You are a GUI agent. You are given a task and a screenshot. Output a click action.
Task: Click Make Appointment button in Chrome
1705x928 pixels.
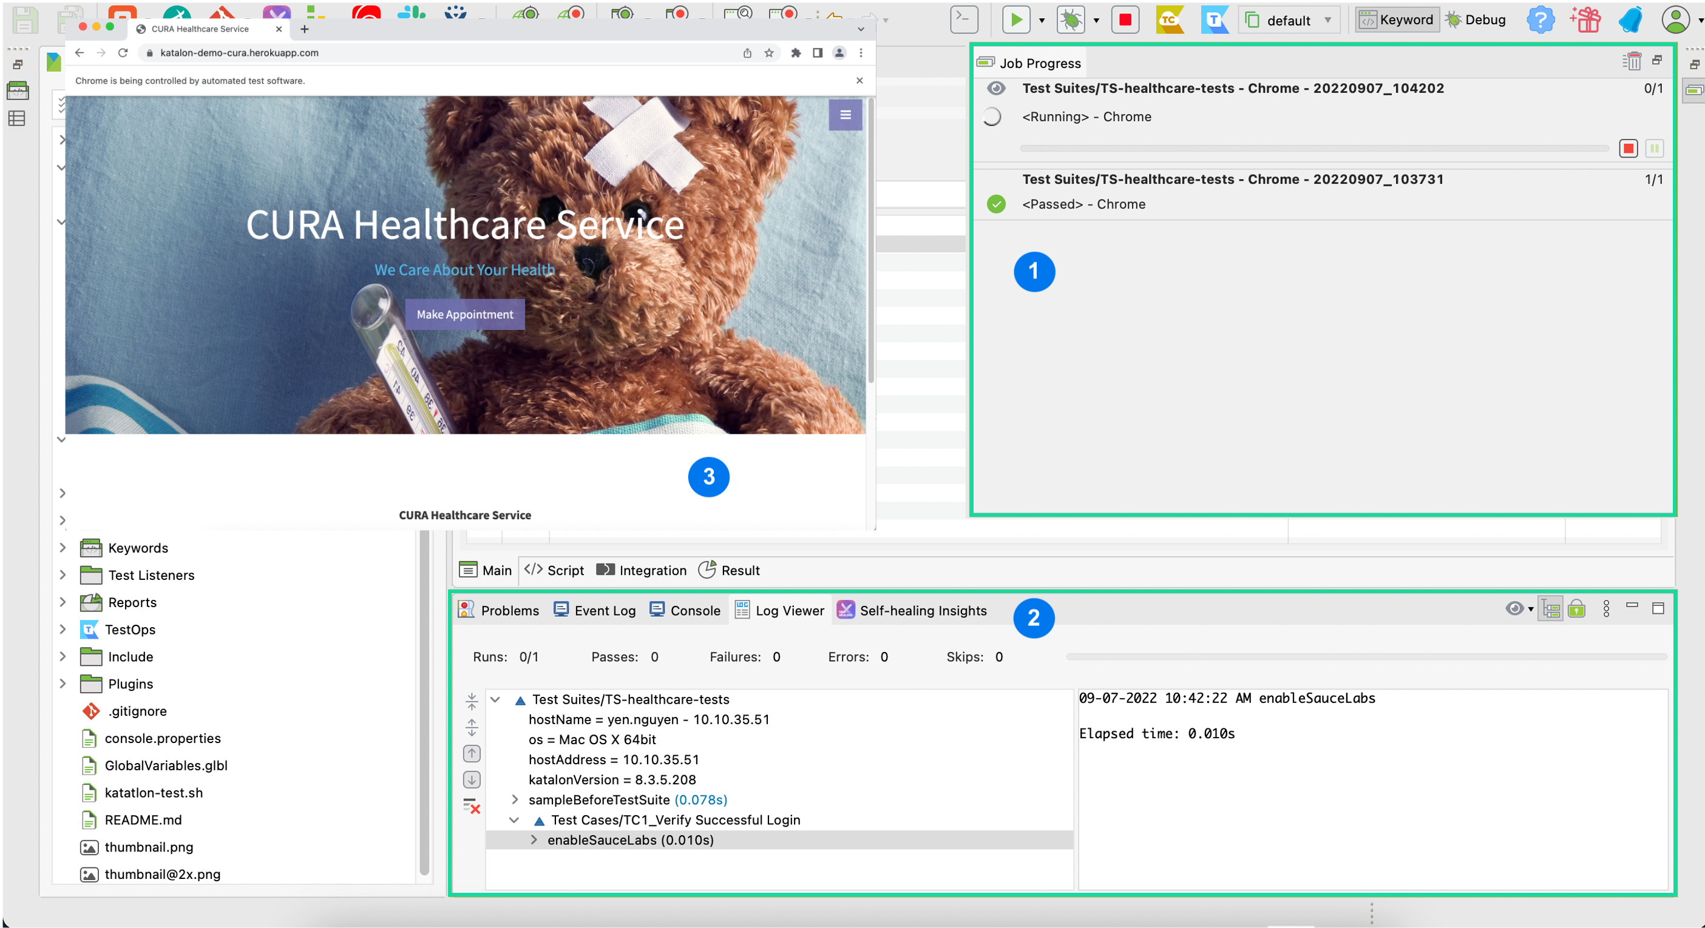pyautogui.click(x=464, y=314)
